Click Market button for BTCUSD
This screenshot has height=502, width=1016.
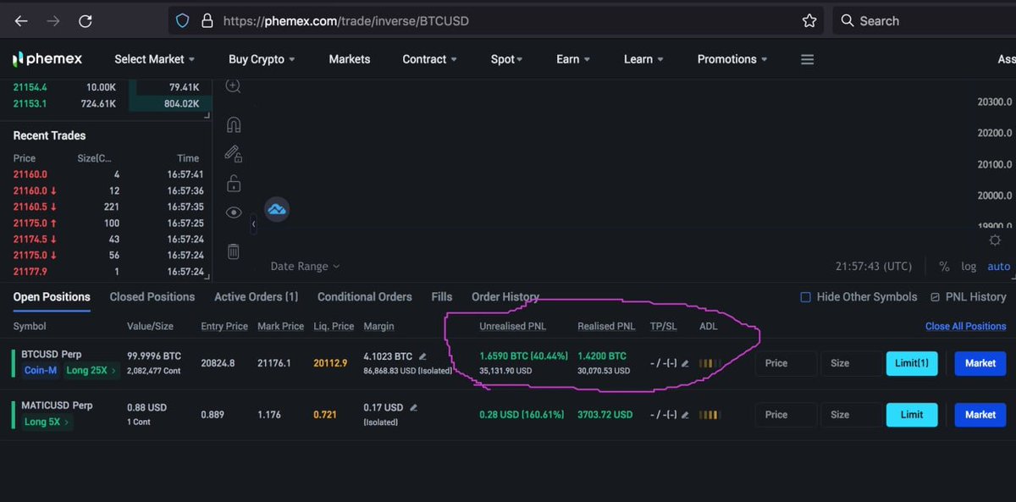coord(980,363)
